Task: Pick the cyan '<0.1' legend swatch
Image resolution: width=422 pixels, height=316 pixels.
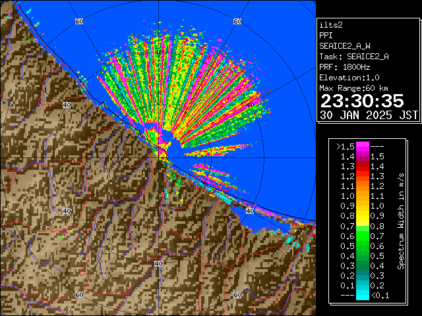Action: pos(363,295)
